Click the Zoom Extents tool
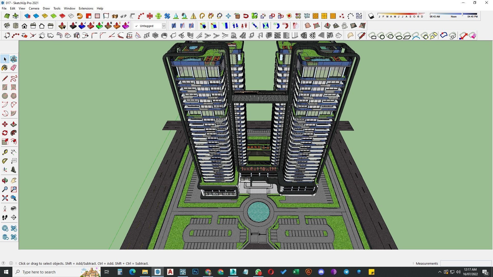The image size is (493, 277). [5, 198]
